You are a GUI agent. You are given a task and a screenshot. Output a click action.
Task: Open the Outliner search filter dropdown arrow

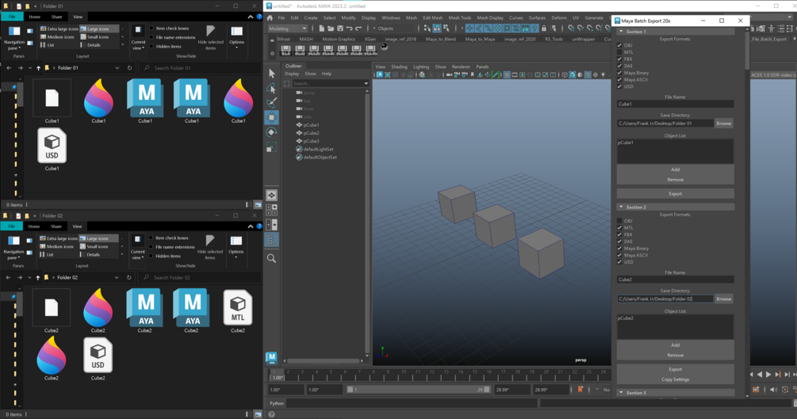(366, 83)
